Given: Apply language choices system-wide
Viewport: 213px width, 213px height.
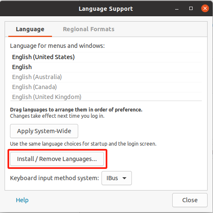Looking at the screenshot, I should (x=44, y=131).
